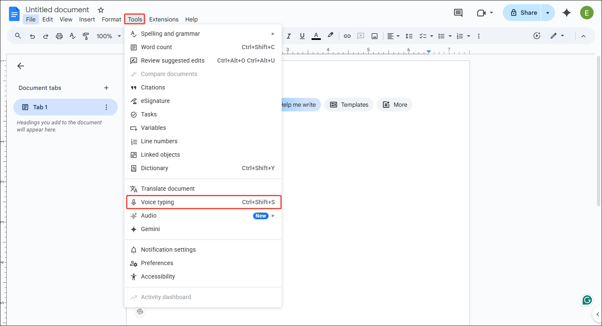Click the Insert link icon
The height and width of the screenshot is (326, 602).
[347, 36]
